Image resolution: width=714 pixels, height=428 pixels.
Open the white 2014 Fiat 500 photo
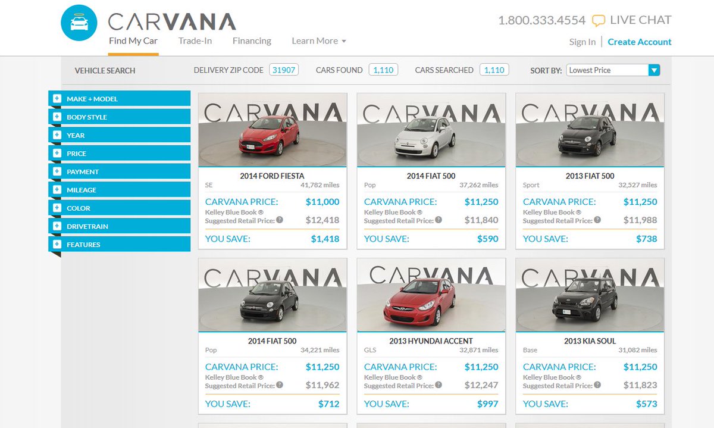431,130
